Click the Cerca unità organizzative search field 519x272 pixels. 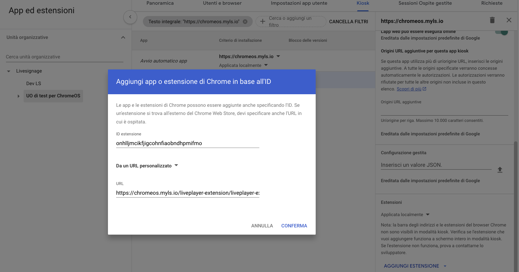click(65, 57)
